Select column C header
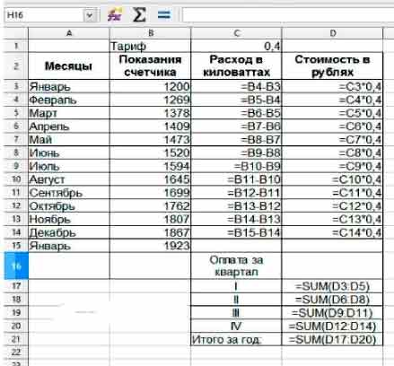 pos(236,33)
